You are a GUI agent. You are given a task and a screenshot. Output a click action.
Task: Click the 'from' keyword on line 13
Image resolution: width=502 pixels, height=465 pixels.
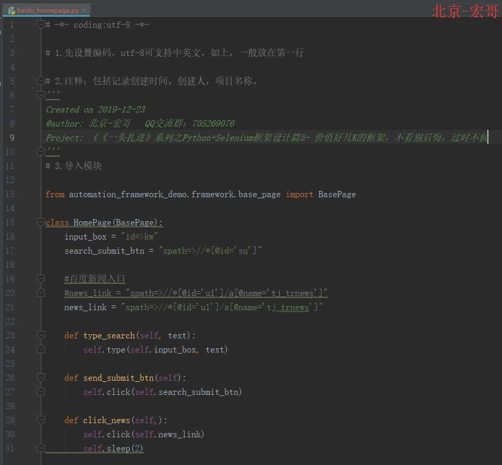55,195
